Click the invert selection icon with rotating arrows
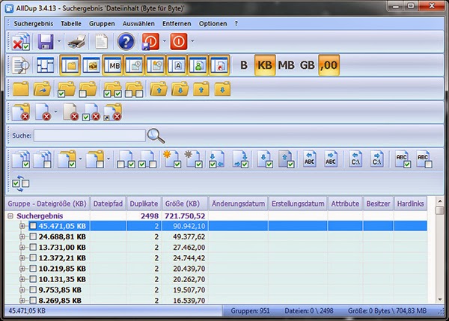The width and height of the screenshot is (449, 321). (21, 183)
